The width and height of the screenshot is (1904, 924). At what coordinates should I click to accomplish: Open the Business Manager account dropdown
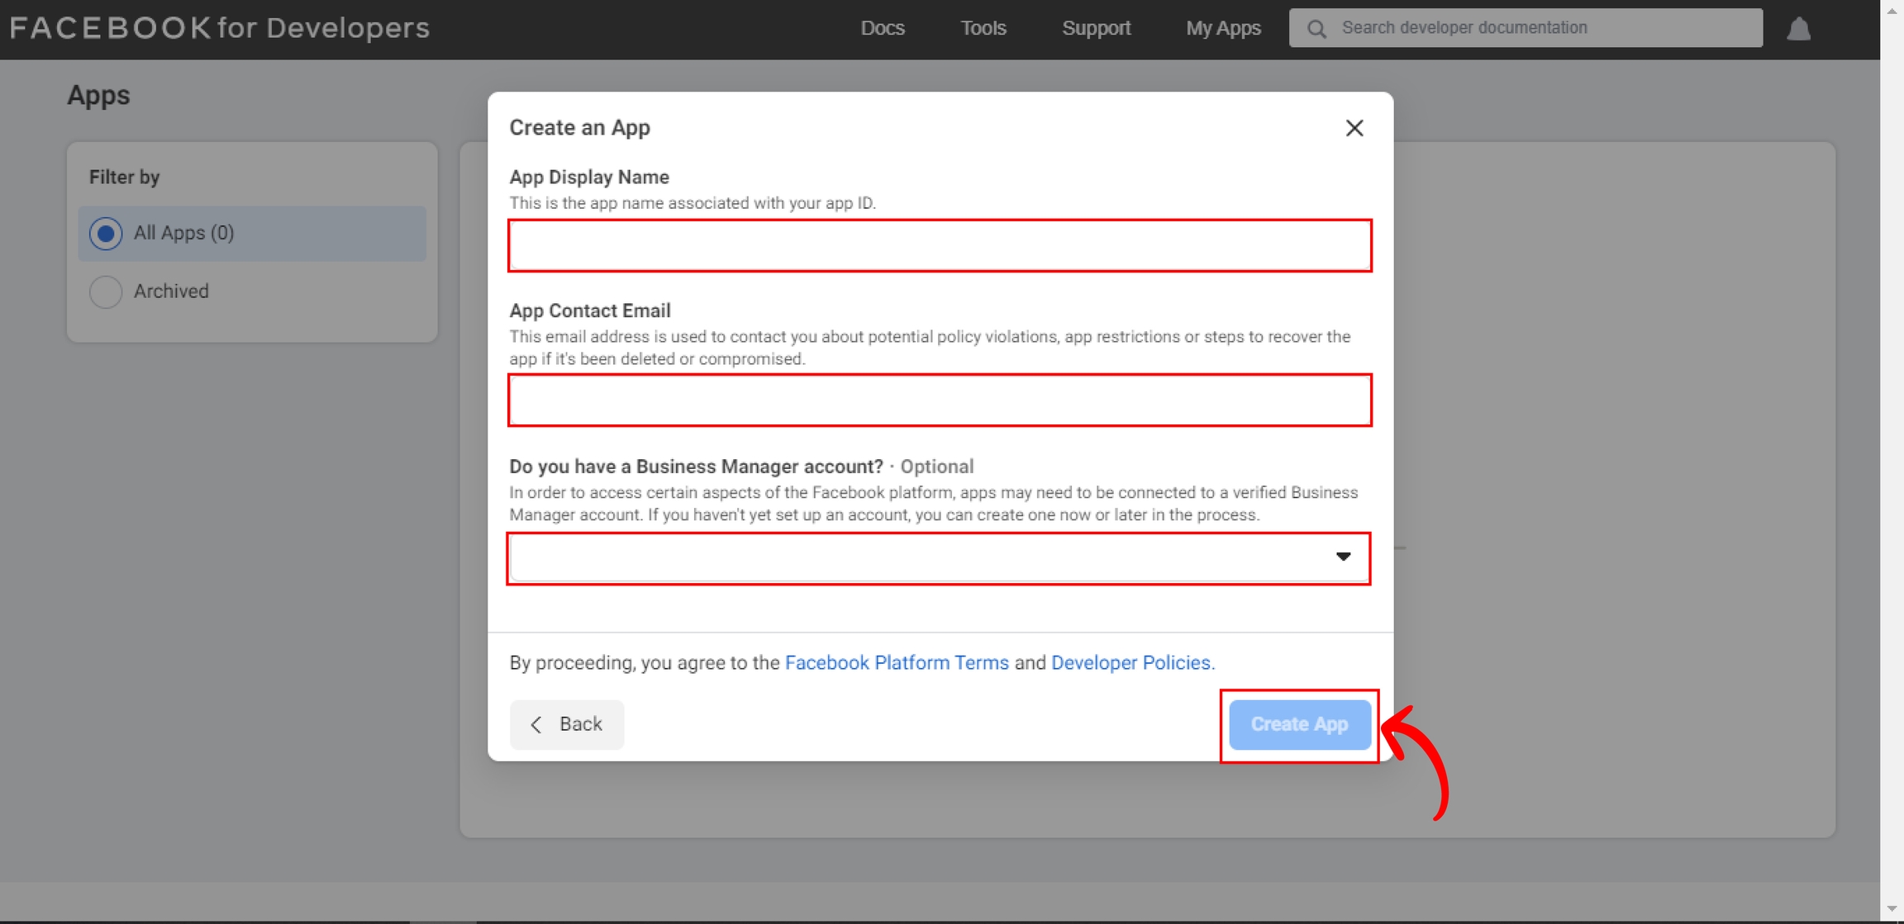[917, 558]
